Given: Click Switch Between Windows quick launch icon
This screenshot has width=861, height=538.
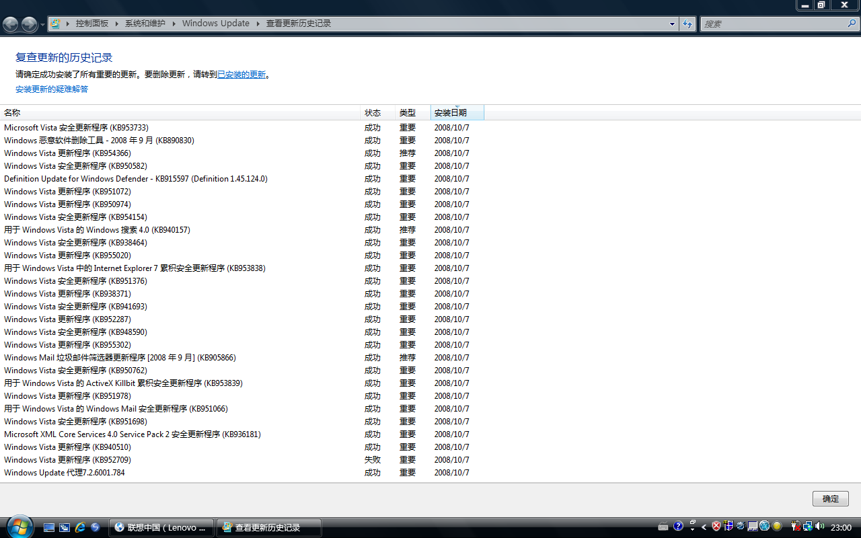Looking at the screenshot, I should tap(65, 527).
